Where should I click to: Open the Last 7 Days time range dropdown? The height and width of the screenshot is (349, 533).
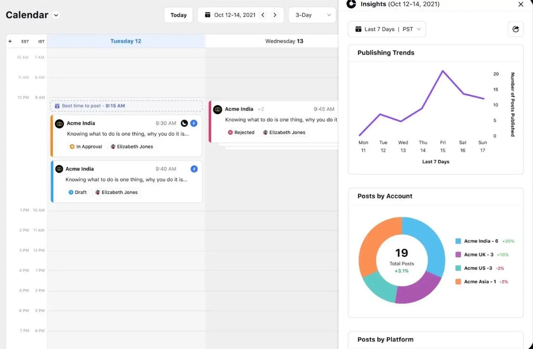[386, 29]
